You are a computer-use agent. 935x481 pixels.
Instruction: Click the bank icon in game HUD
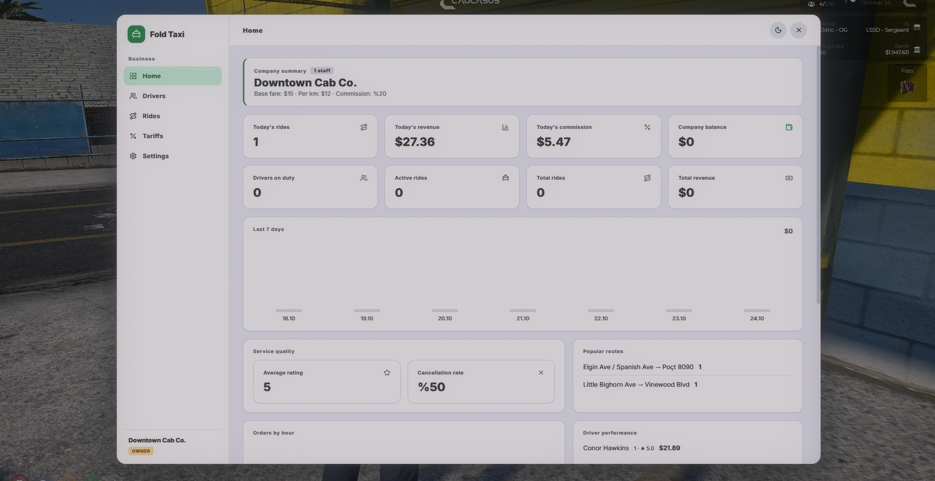pos(917,49)
